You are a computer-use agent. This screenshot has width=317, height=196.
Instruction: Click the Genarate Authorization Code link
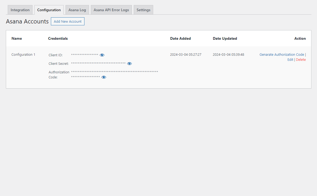(x=282, y=55)
